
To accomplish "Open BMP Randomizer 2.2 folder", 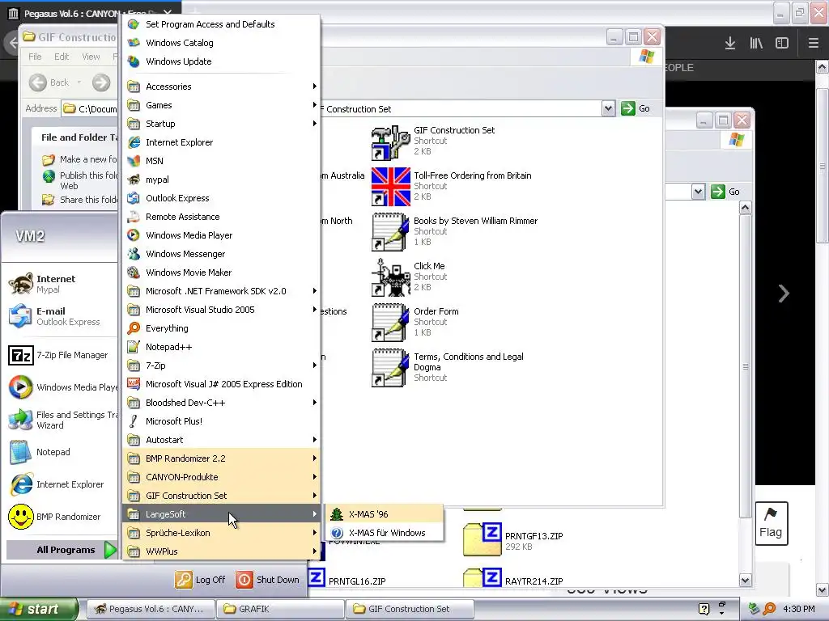I will (x=221, y=458).
